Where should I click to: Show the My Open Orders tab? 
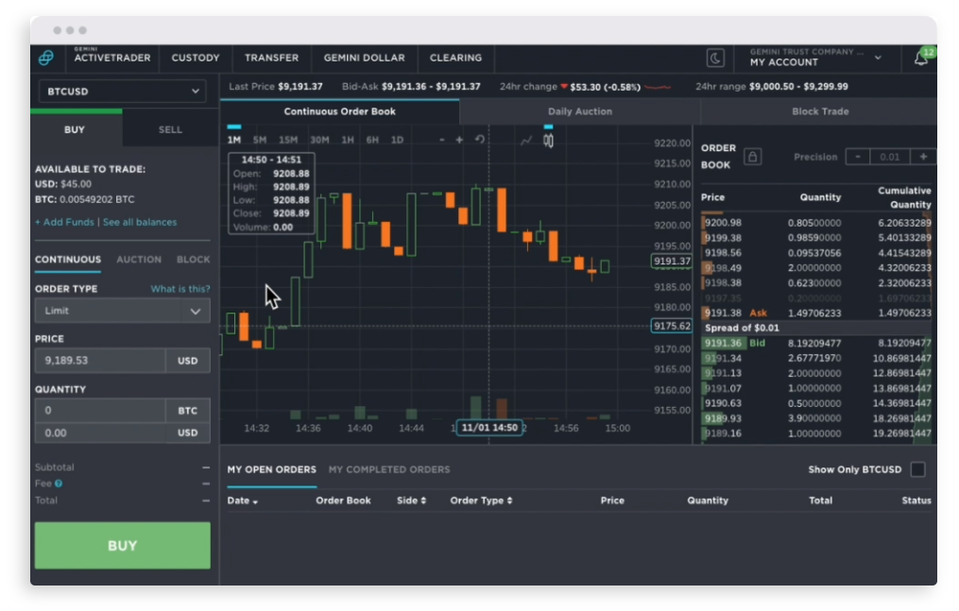pyautogui.click(x=271, y=470)
